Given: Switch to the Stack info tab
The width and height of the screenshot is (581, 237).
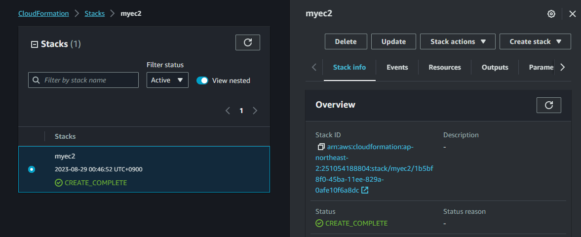Looking at the screenshot, I should coord(349,68).
